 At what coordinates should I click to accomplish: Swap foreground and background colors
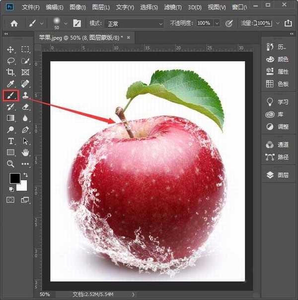(25, 175)
